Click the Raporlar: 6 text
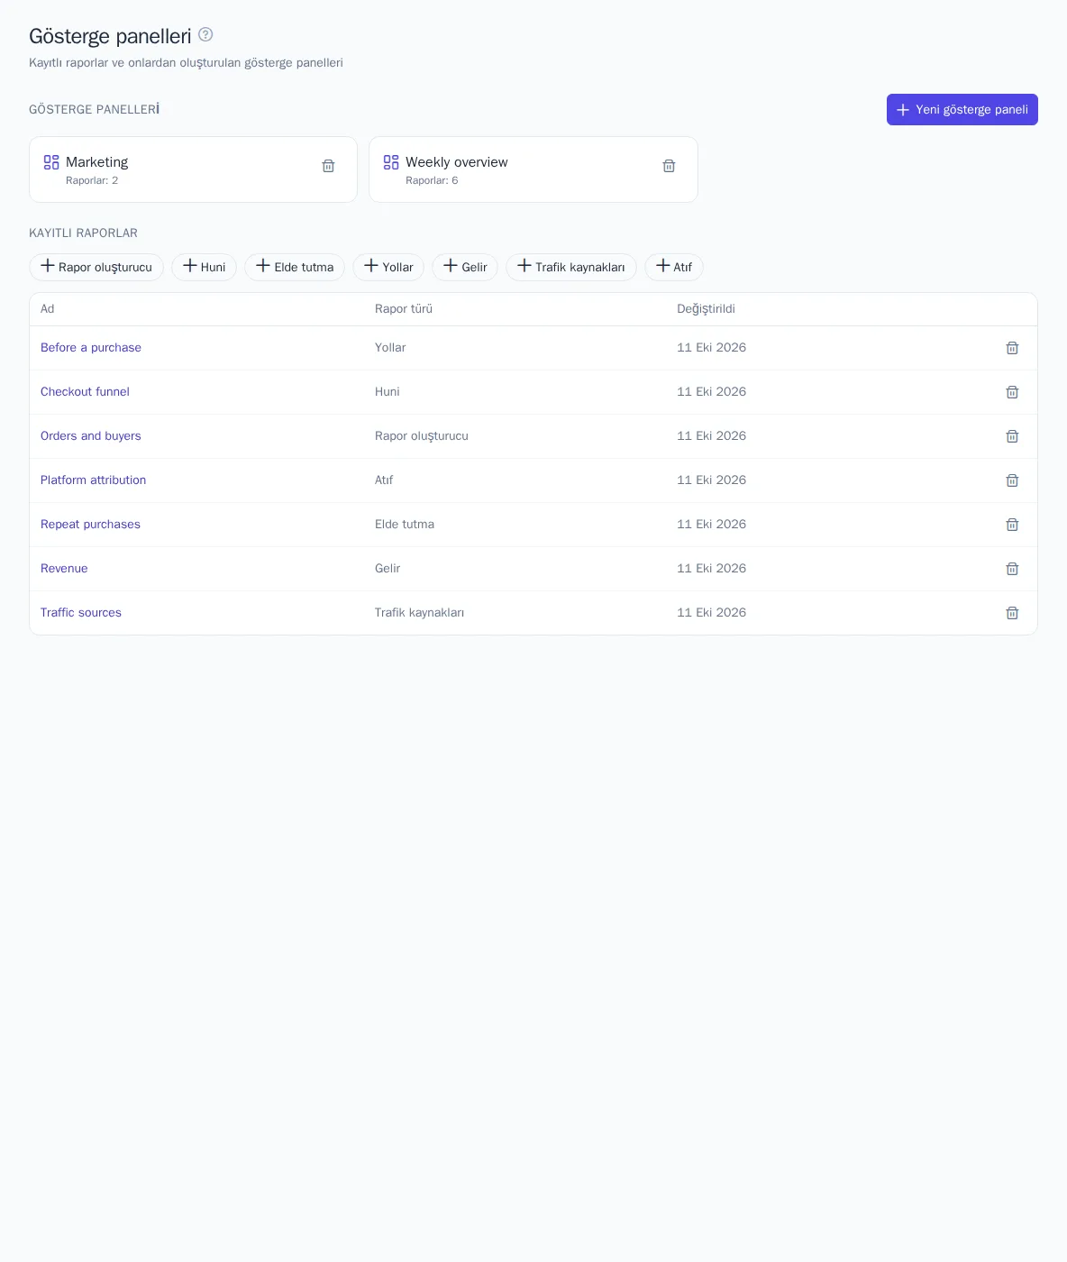 point(432,180)
